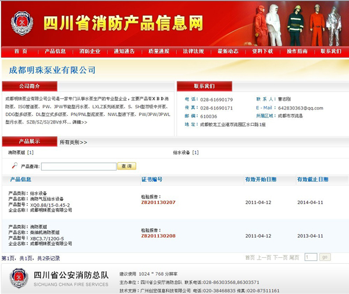Viewport: 349px width, 294px height.
Task: Click the magnifier icon beside 产品查询
Action: pyautogui.click(x=15, y=165)
